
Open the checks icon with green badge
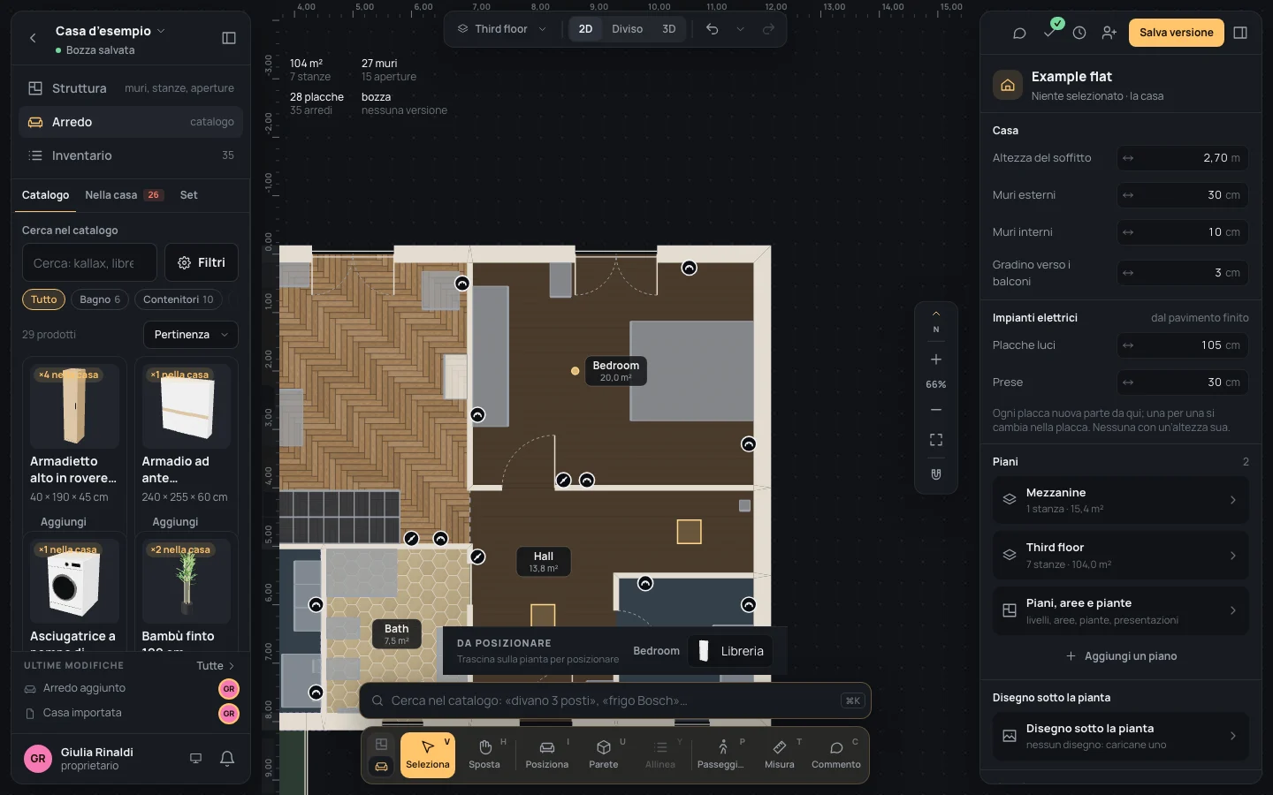click(x=1049, y=32)
